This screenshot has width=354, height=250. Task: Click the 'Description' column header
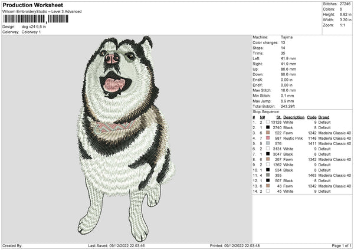pos(294,117)
